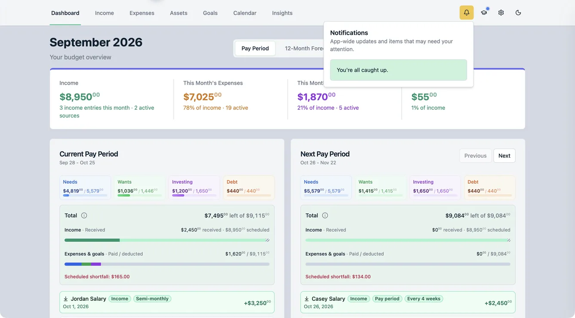Viewport: 575px width, 318px height.
Task: Click the Expenses & goals progress bar in Current Pay Period
Action: point(167,264)
